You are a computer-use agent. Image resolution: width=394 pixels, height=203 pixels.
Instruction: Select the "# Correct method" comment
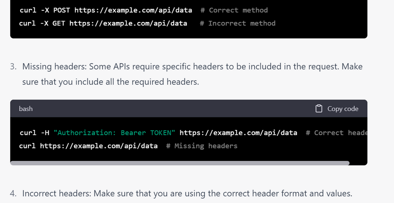(238, 10)
